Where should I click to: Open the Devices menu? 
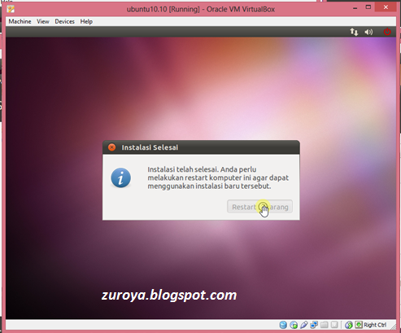(64, 21)
